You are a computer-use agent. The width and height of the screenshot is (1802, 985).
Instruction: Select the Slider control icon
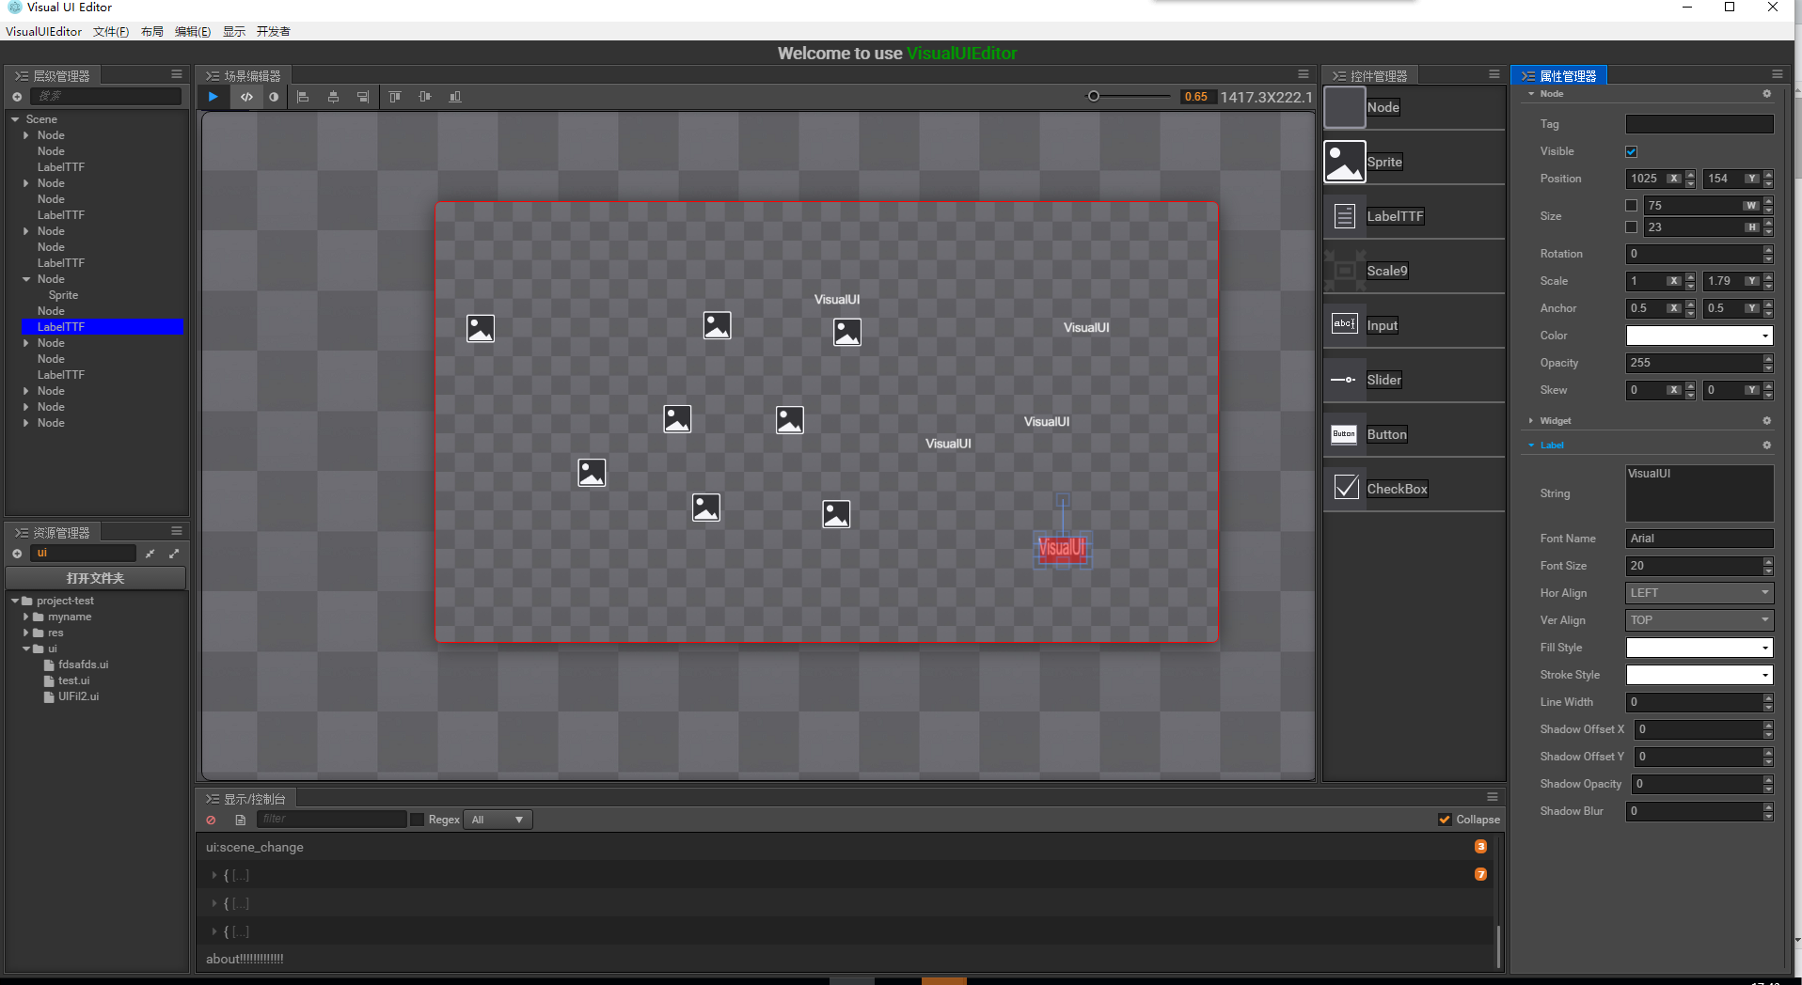click(x=1345, y=380)
